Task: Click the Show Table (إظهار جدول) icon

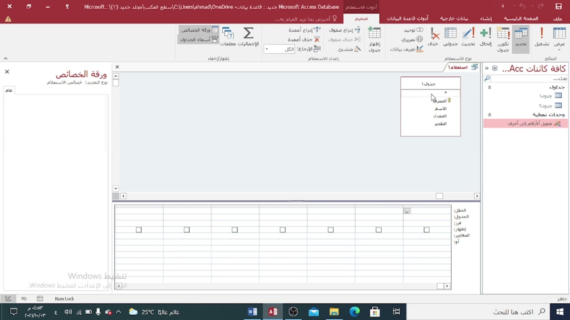Action: [x=375, y=39]
